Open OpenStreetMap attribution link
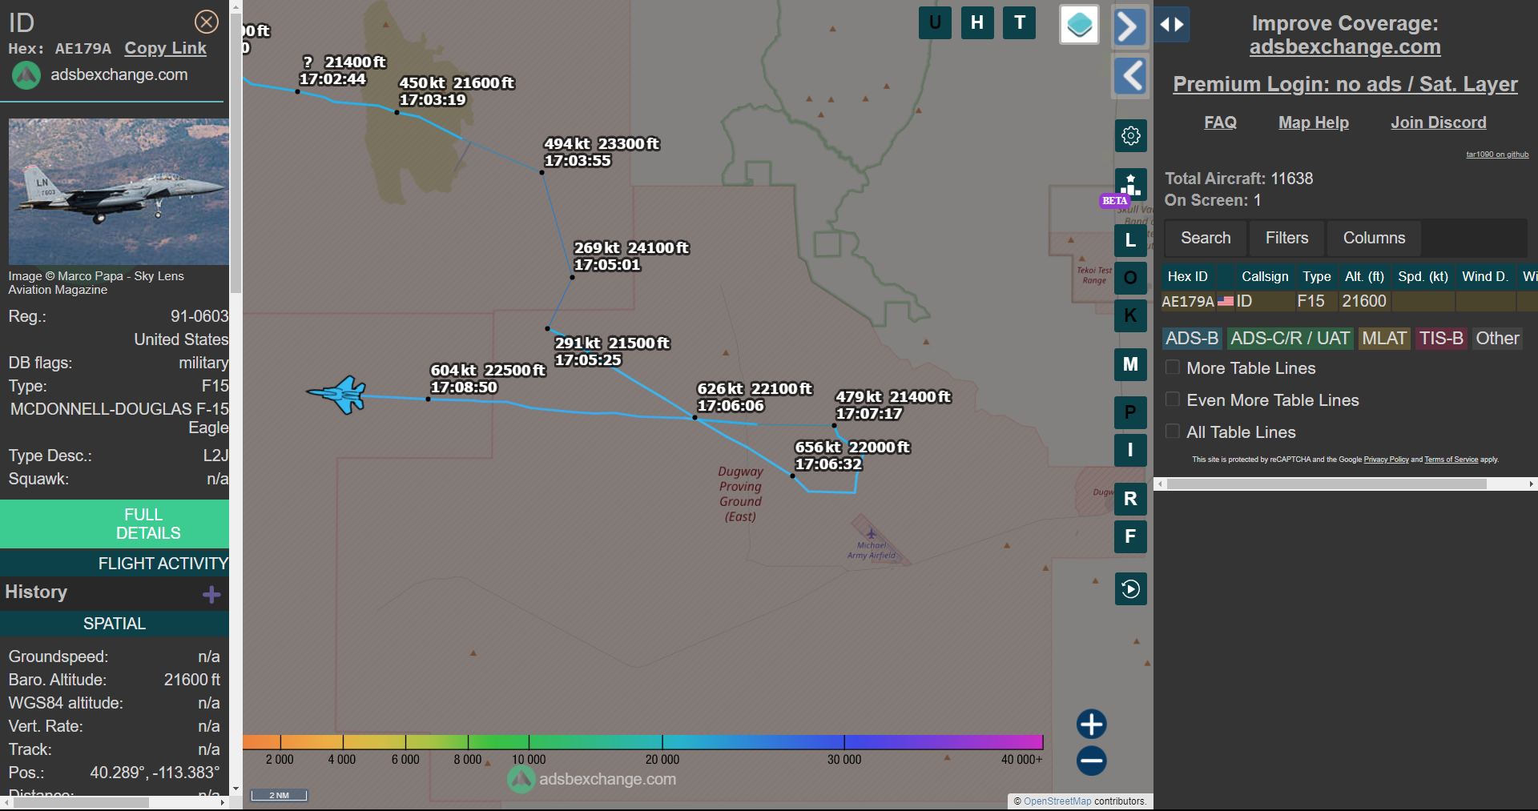Image resolution: width=1538 pixels, height=811 pixels. pyautogui.click(x=1057, y=801)
